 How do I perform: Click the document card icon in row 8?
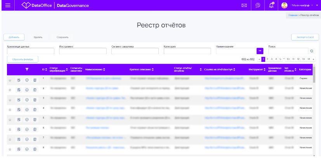[35, 149]
